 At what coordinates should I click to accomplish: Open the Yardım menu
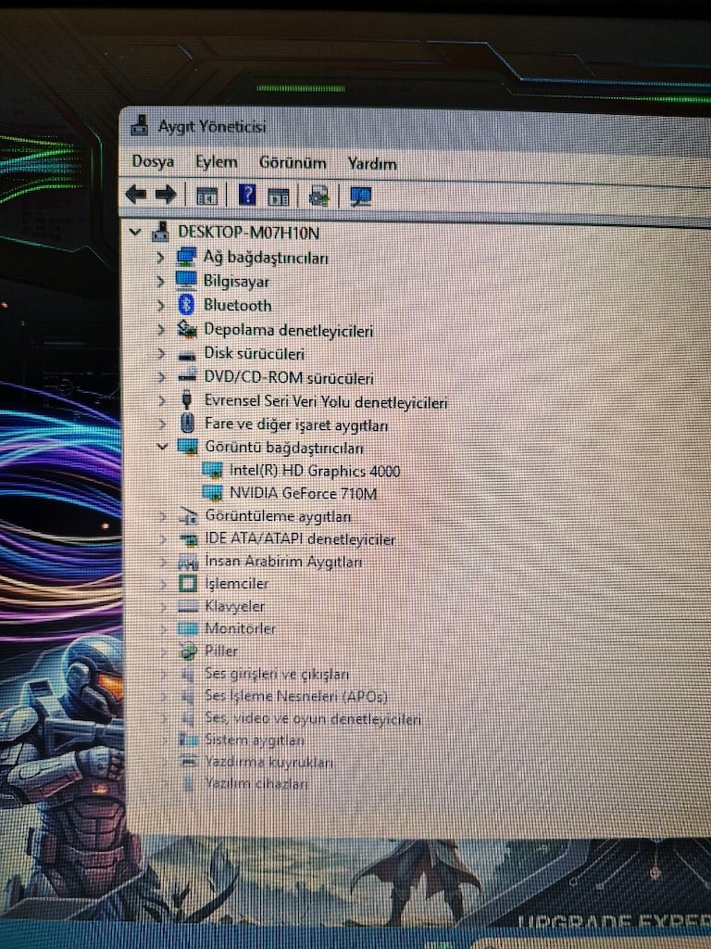click(372, 163)
